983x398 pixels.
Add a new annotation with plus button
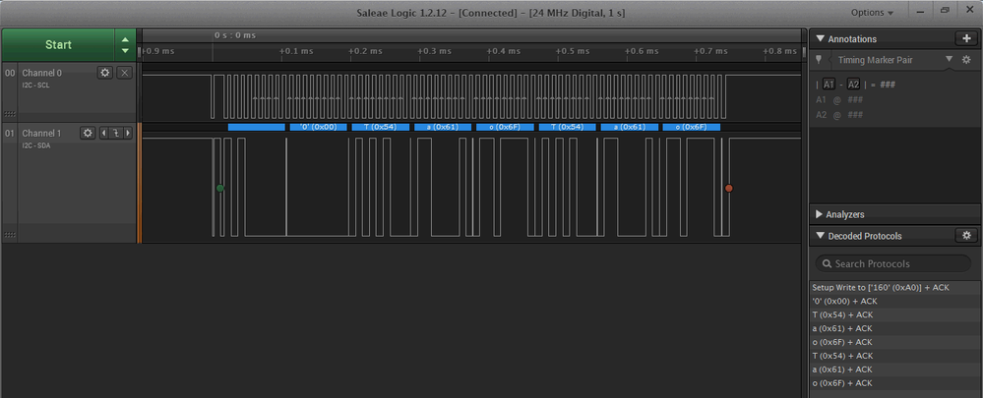click(966, 38)
